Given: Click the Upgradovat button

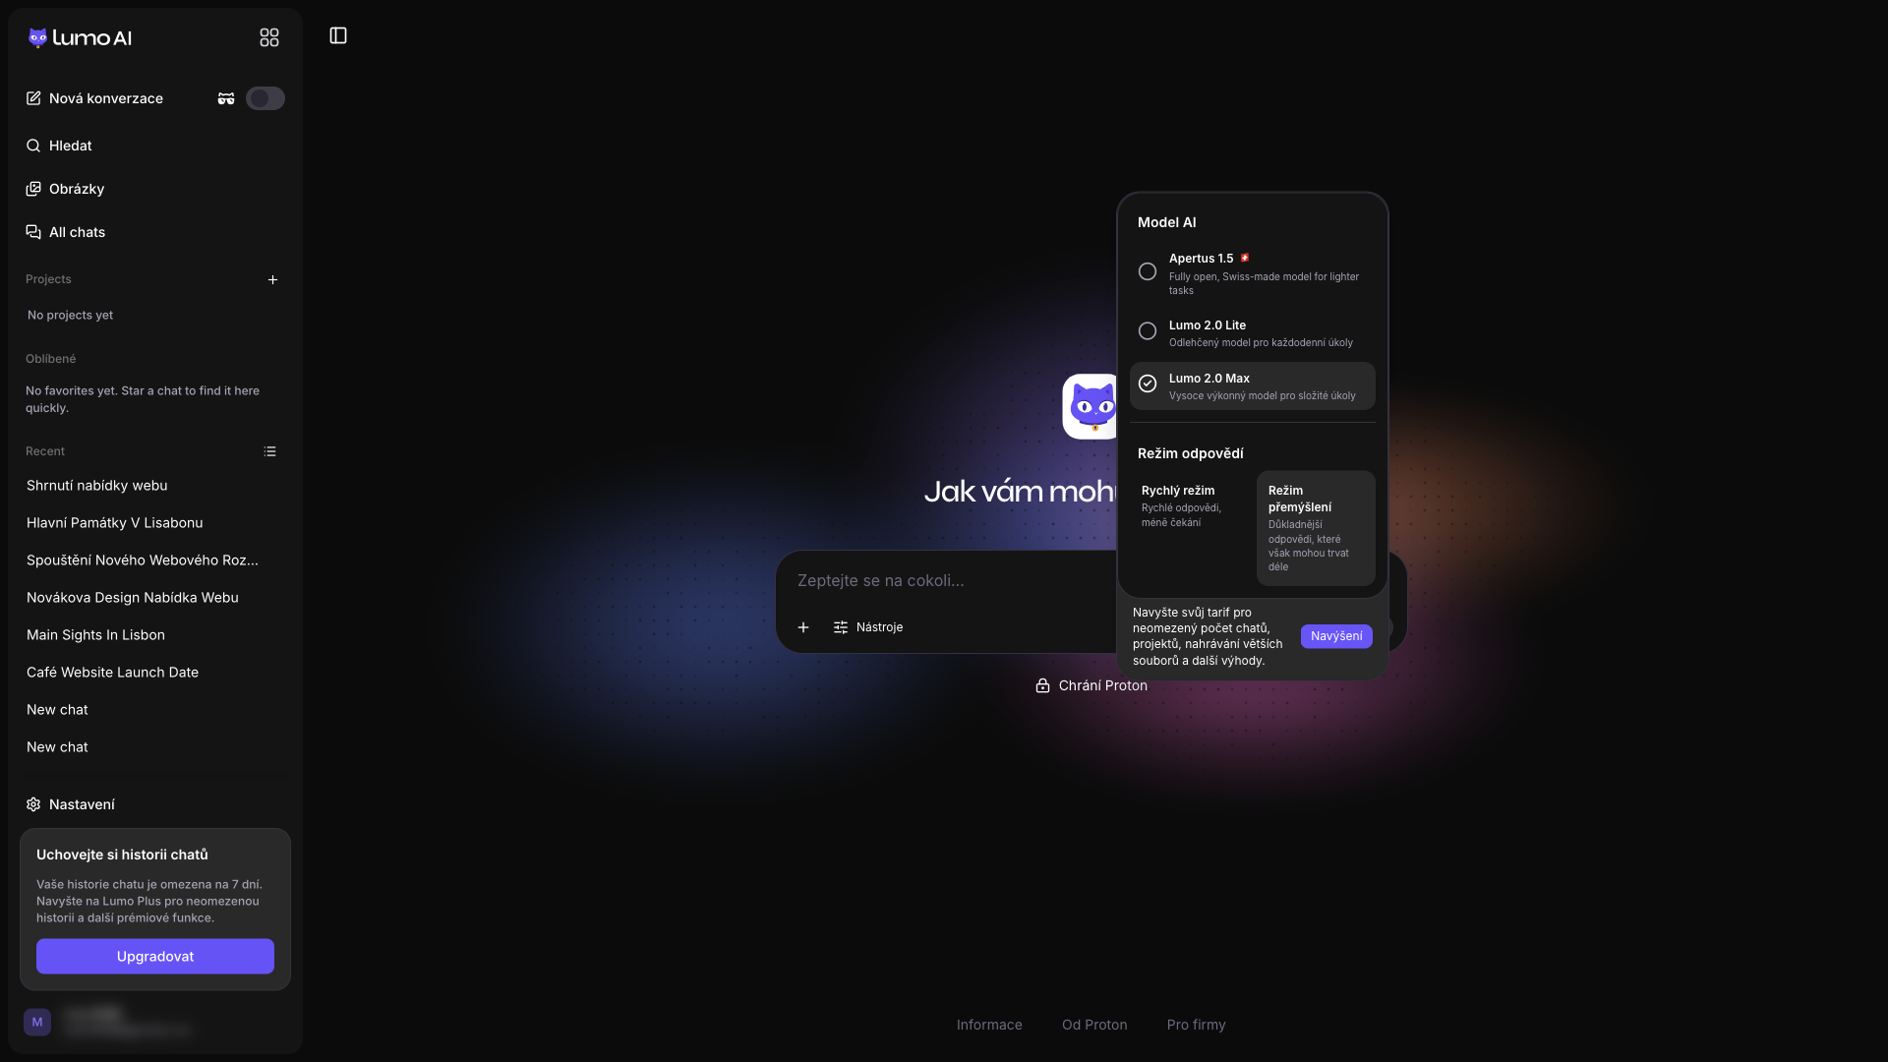Looking at the screenshot, I should pos(155,957).
